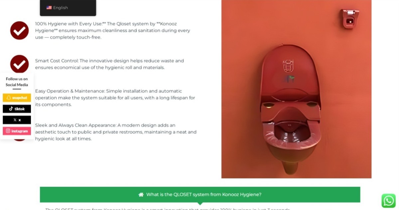Click the Easy Operation & Maintenance paragraph
399x210 pixels.
click(115, 98)
